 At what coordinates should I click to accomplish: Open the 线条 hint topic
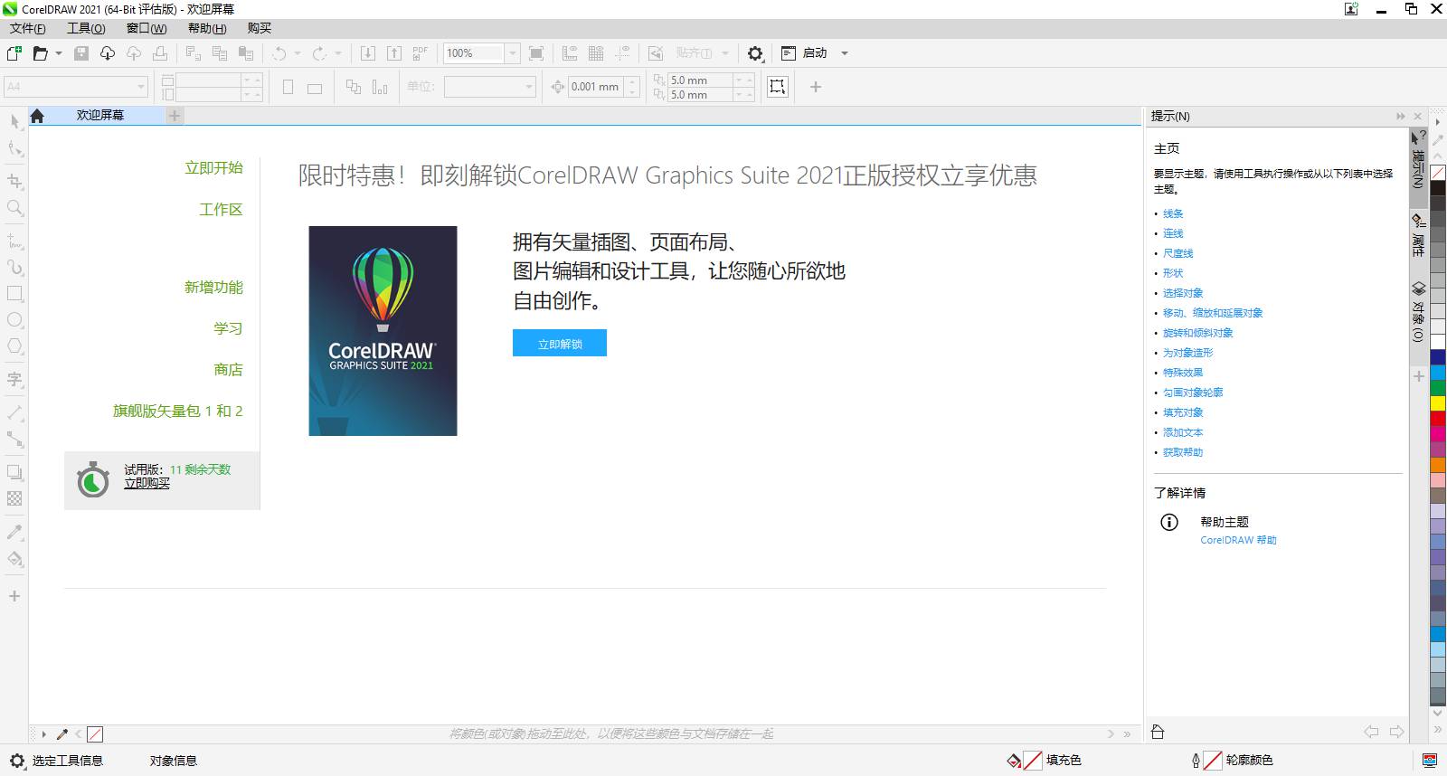(x=1173, y=213)
